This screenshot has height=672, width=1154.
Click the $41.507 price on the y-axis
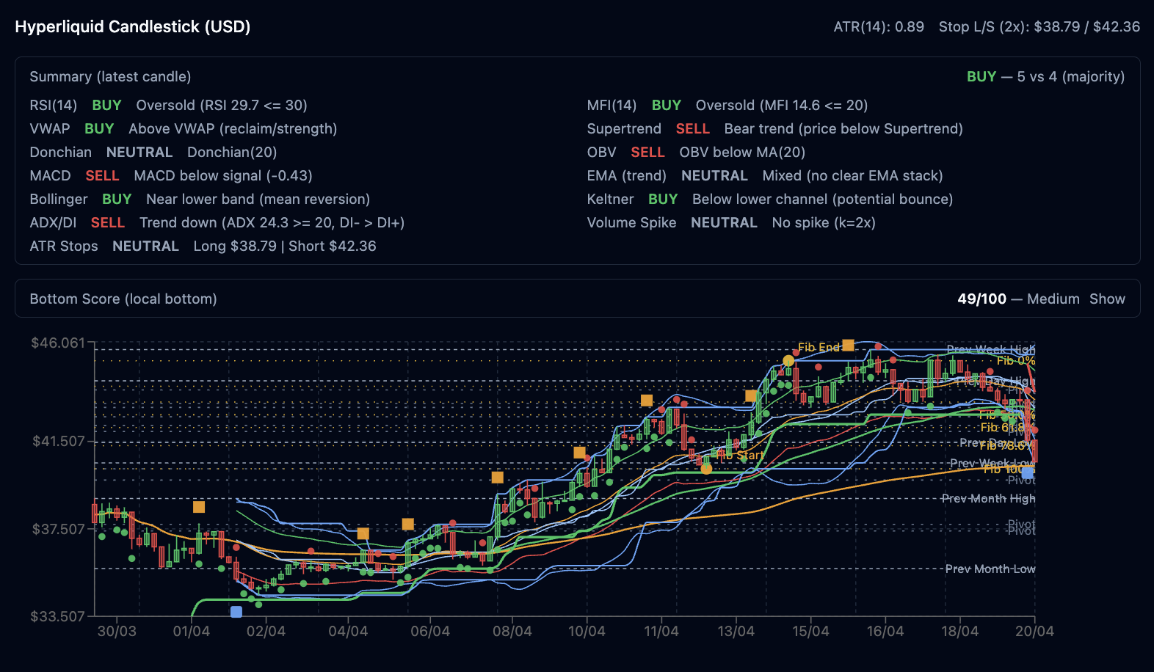coord(59,441)
